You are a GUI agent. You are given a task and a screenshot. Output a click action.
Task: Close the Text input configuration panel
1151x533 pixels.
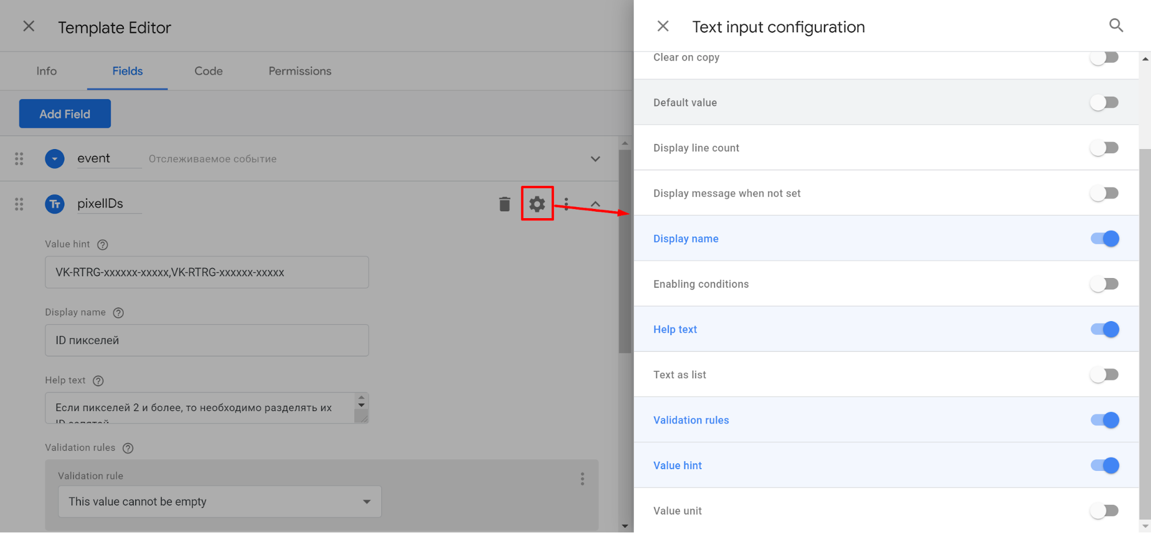point(663,26)
